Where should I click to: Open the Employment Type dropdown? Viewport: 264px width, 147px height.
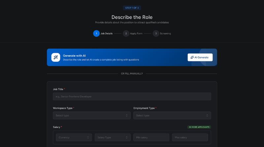pos(172,115)
